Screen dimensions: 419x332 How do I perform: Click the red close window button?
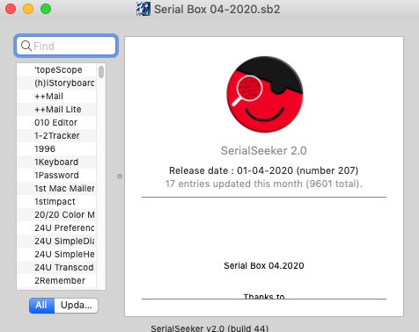pos(11,9)
